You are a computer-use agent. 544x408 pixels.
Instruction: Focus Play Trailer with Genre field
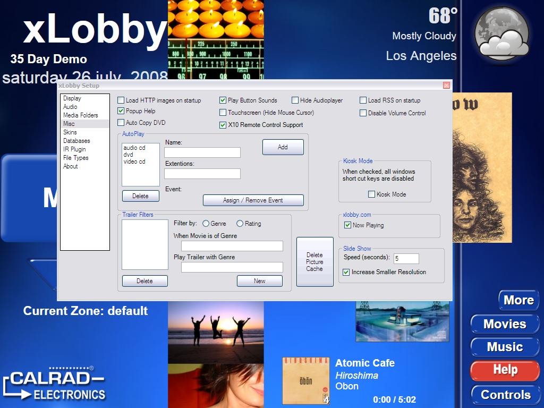click(x=232, y=267)
